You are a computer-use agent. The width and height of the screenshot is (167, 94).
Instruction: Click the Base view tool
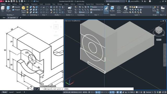[x=163, y=9]
